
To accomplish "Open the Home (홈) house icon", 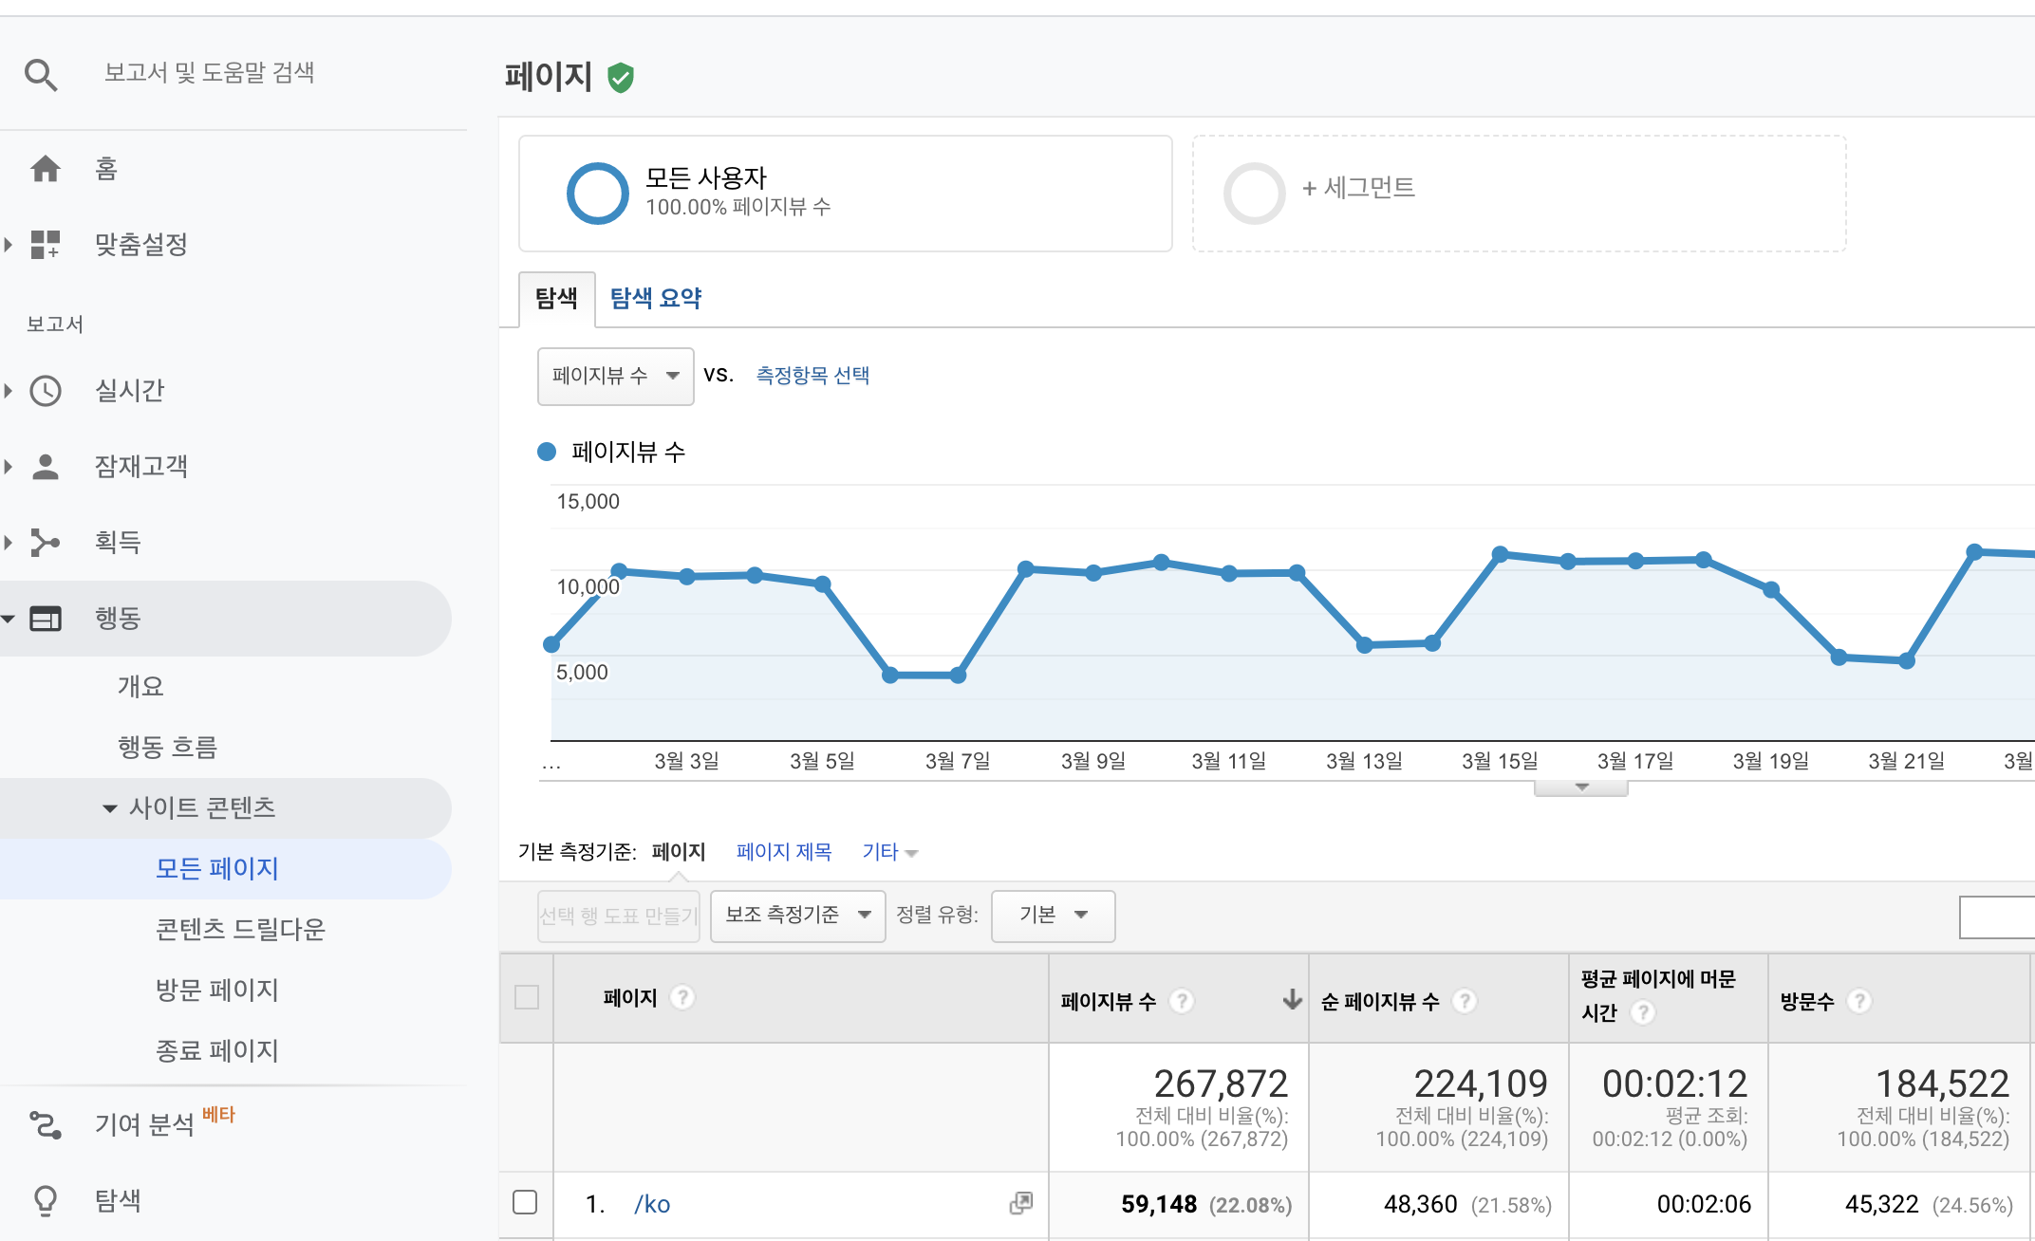I will [x=45, y=169].
